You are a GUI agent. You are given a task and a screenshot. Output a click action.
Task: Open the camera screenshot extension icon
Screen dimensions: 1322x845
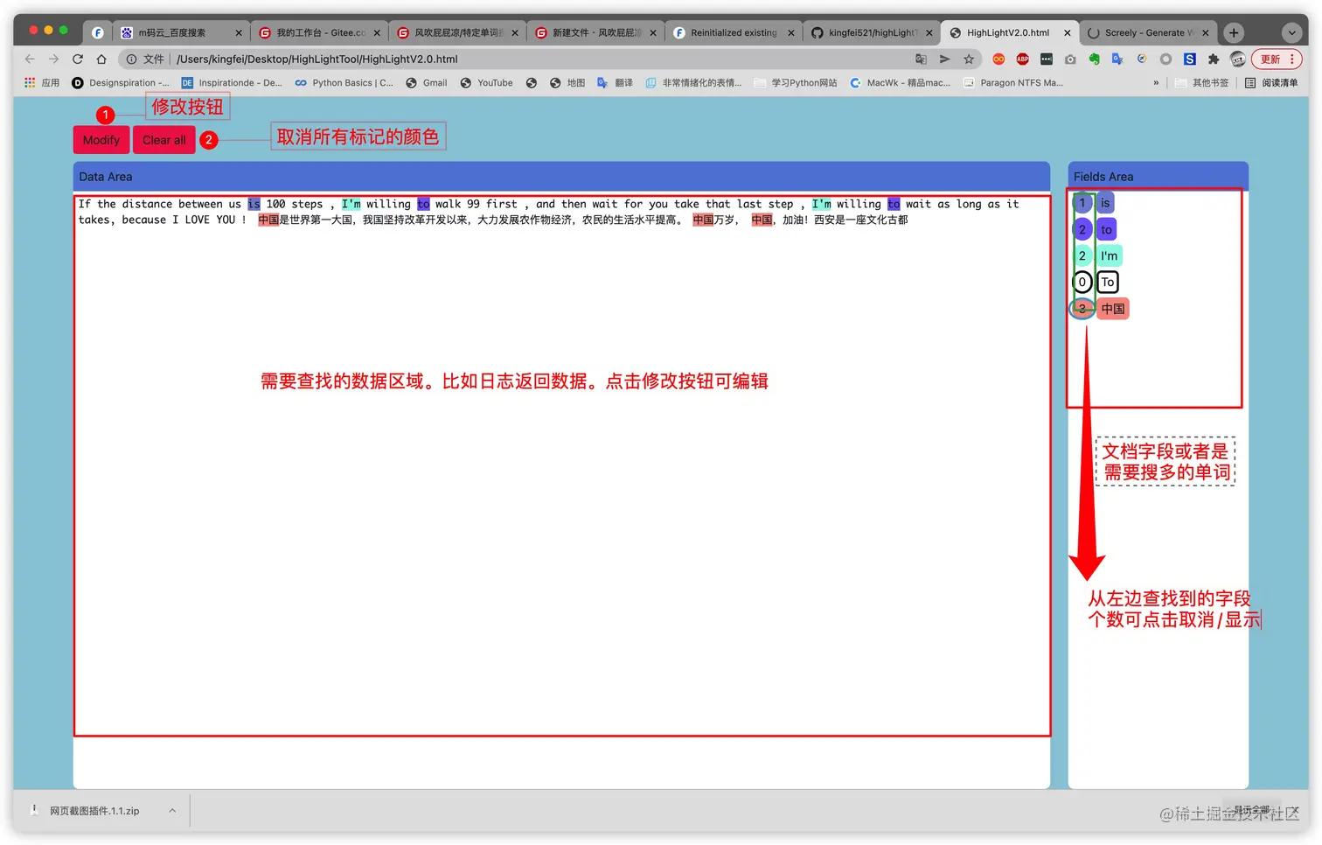click(x=1070, y=59)
